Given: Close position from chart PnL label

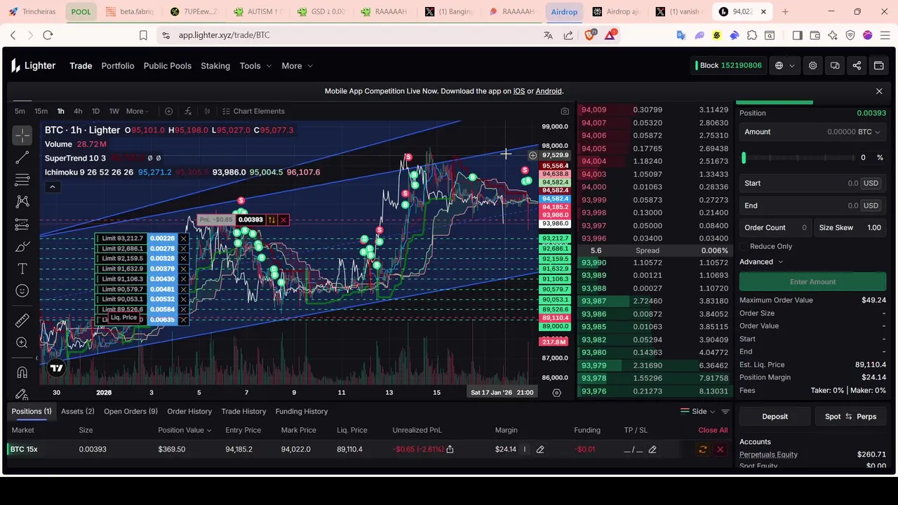Looking at the screenshot, I should point(283,220).
